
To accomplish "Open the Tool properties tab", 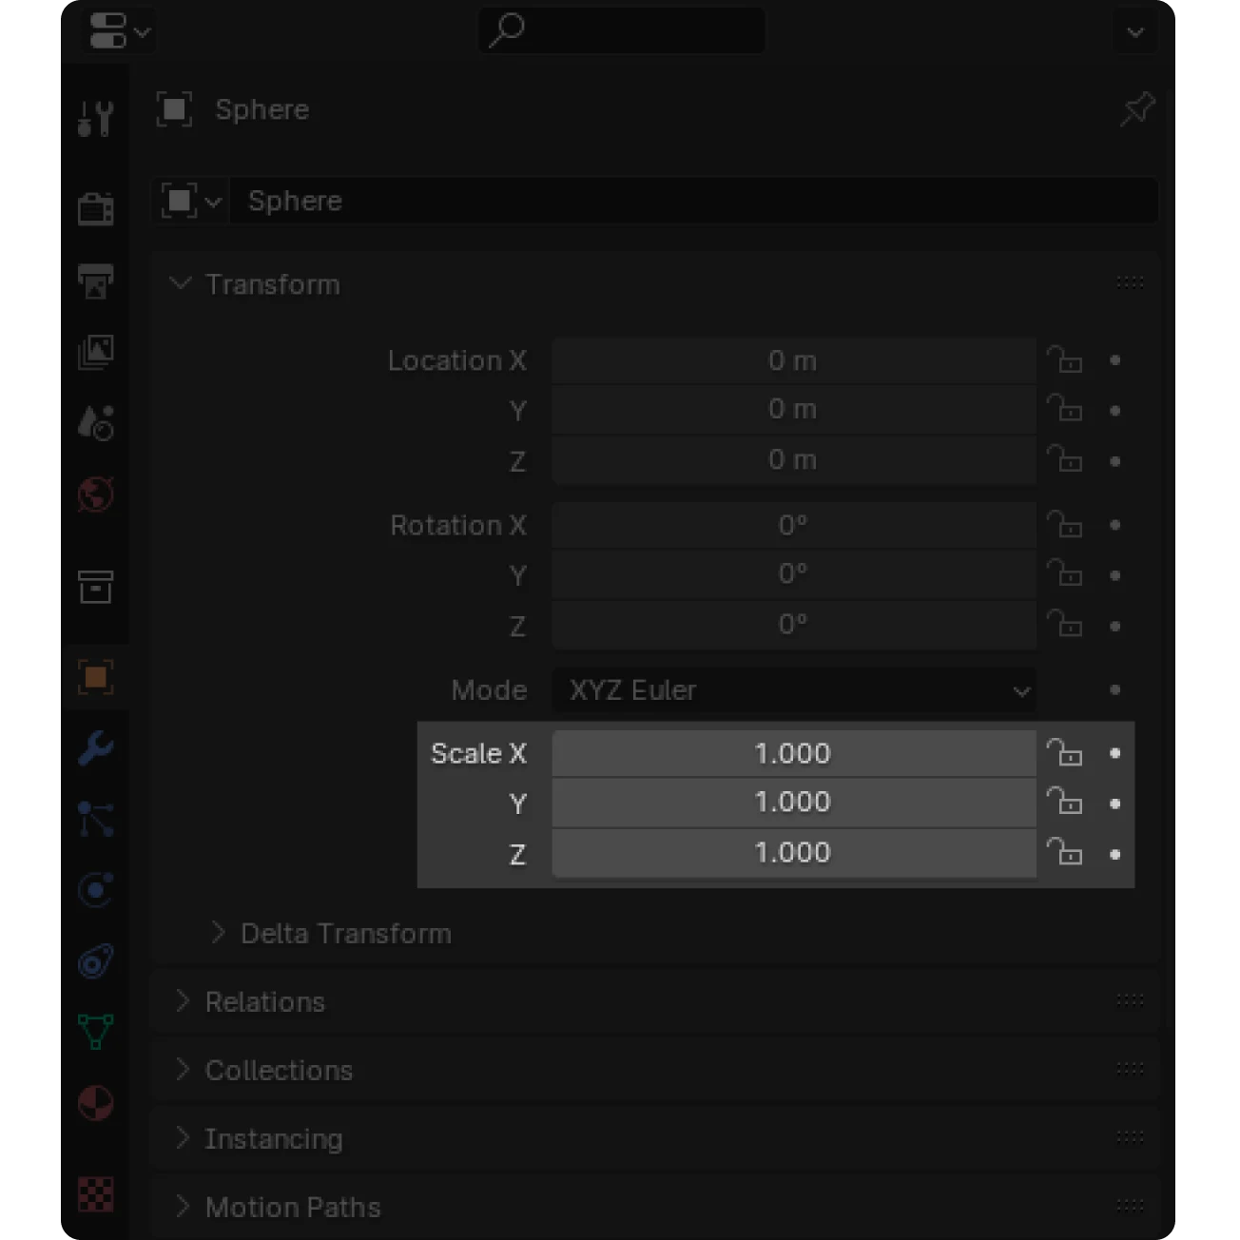I will [x=95, y=118].
